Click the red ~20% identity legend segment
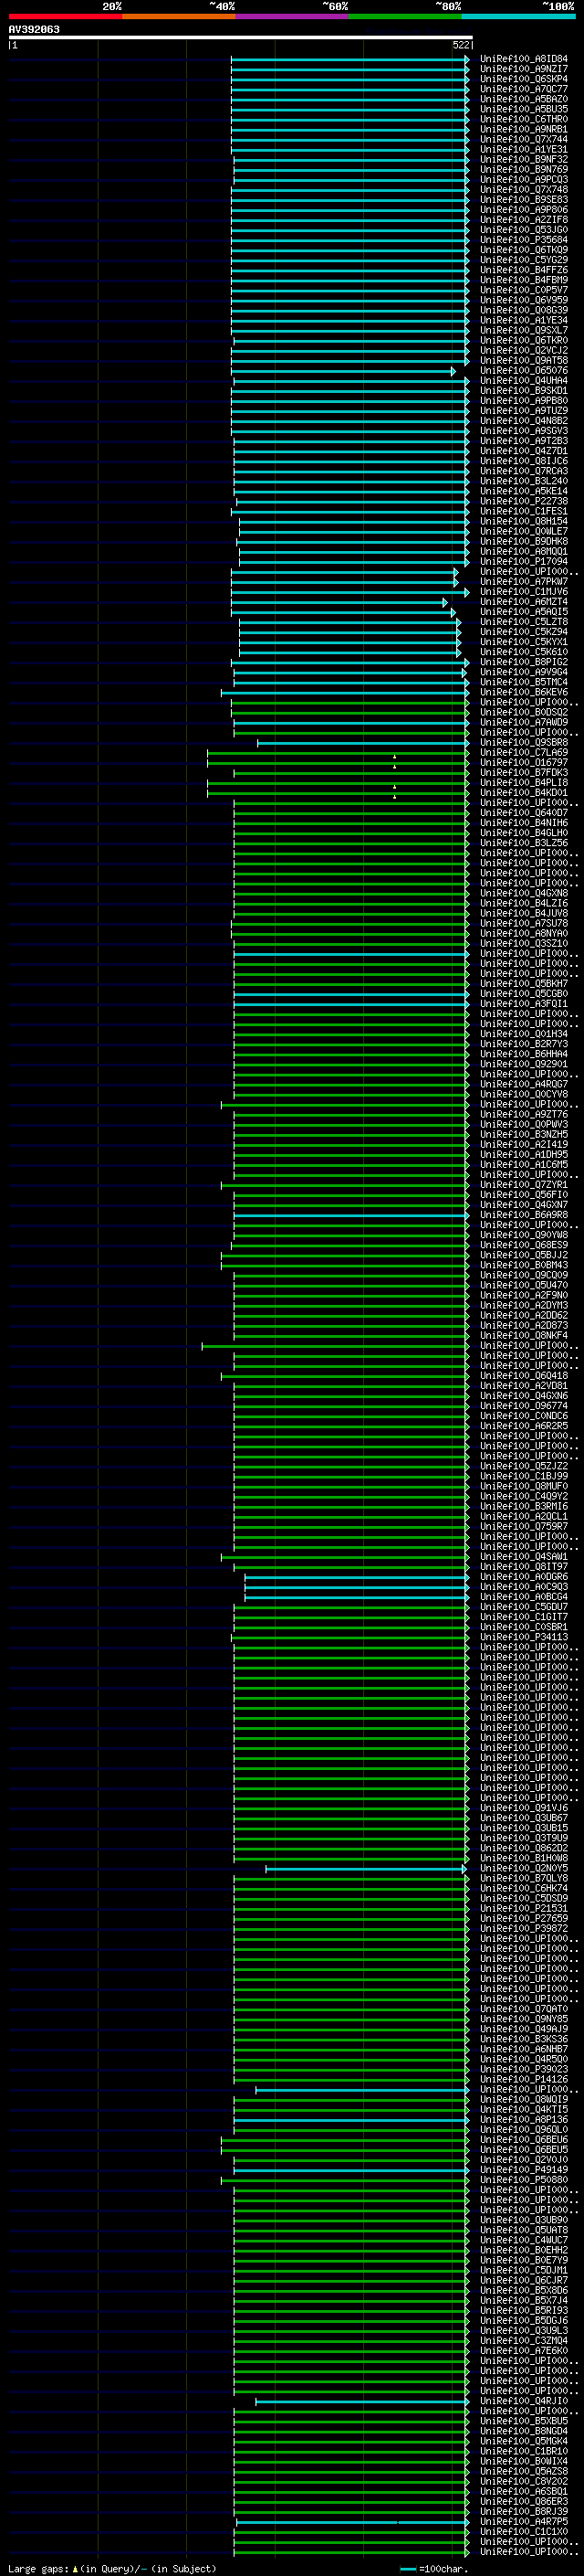 click(x=65, y=16)
